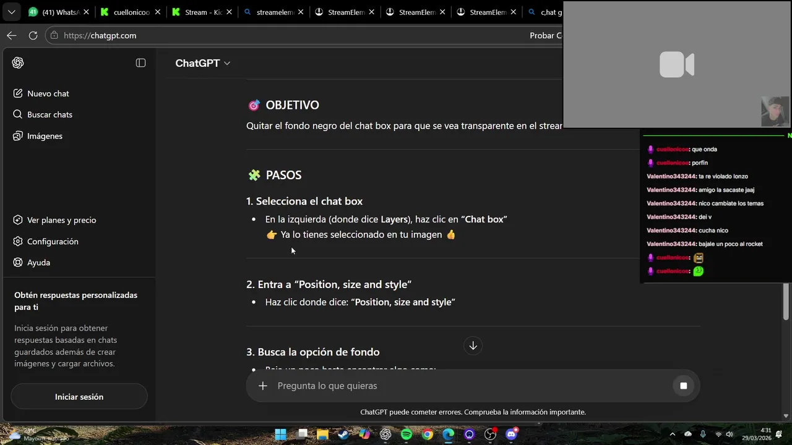Click the down-arrow jump to bottom button
Viewport: 792px width, 445px height.
[x=473, y=345]
